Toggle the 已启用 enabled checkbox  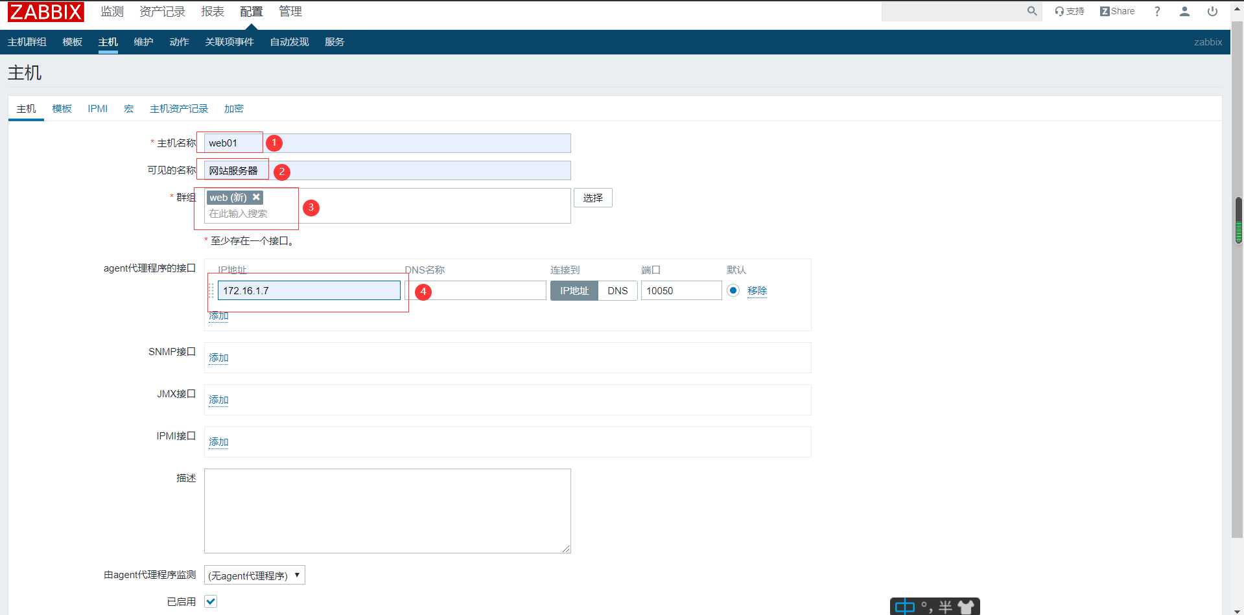coord(211,601)
